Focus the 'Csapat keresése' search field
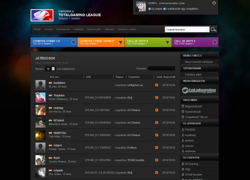The width and height of the screenshot is (250, 180). (187, 29)
